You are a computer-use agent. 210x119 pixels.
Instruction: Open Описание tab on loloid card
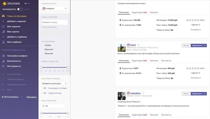pos(124,61)
